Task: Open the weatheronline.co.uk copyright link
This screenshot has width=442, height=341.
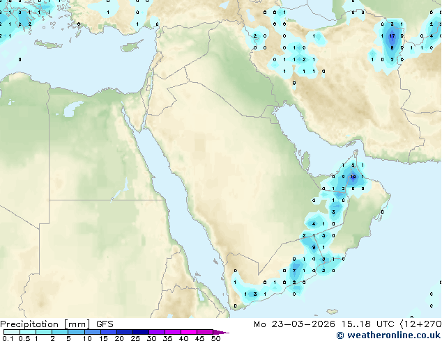Action: click(388, 335)
